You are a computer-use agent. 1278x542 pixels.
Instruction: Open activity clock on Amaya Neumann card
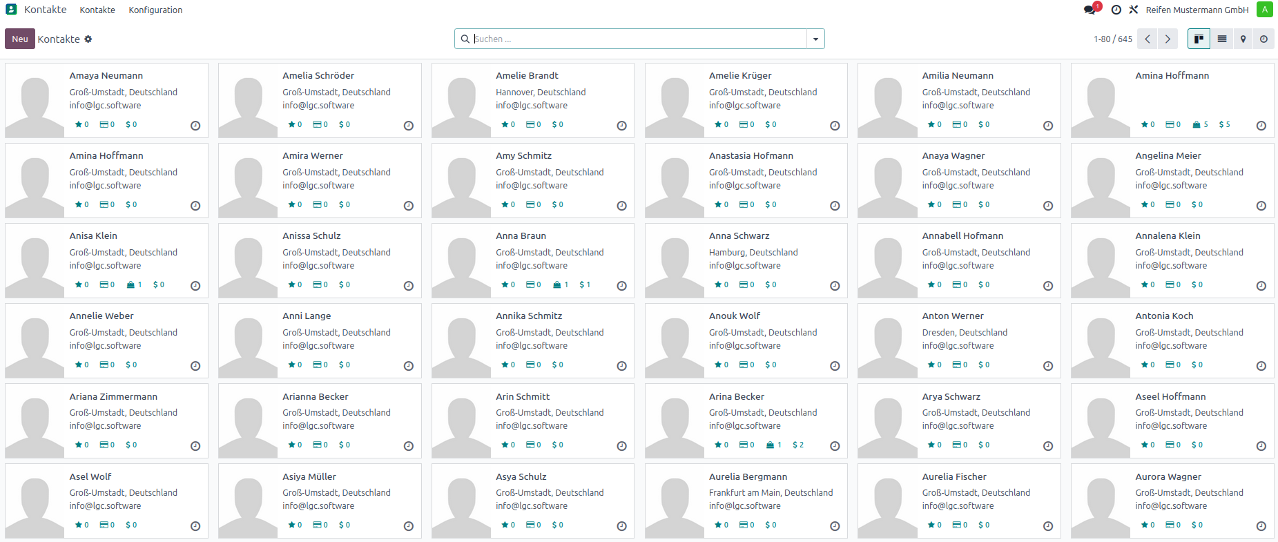pos(195,126)
